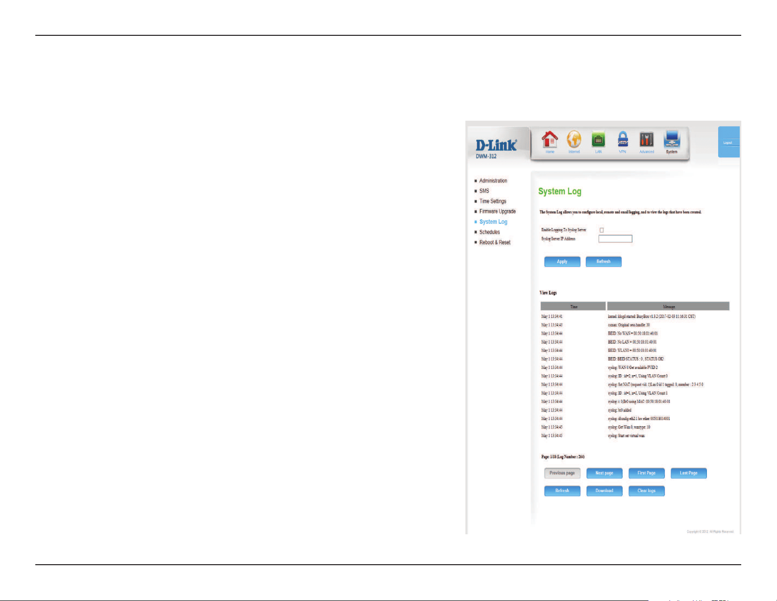Jump to the Last Page of logs

coord(689,473)
